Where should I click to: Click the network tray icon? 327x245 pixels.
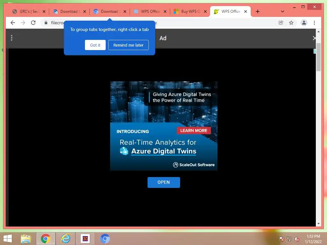click(x=289, y=239)
